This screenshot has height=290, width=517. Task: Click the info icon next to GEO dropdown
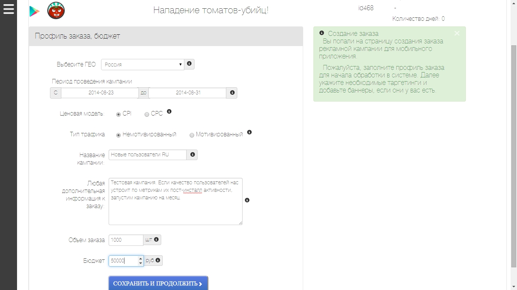(x=189, y=64)
